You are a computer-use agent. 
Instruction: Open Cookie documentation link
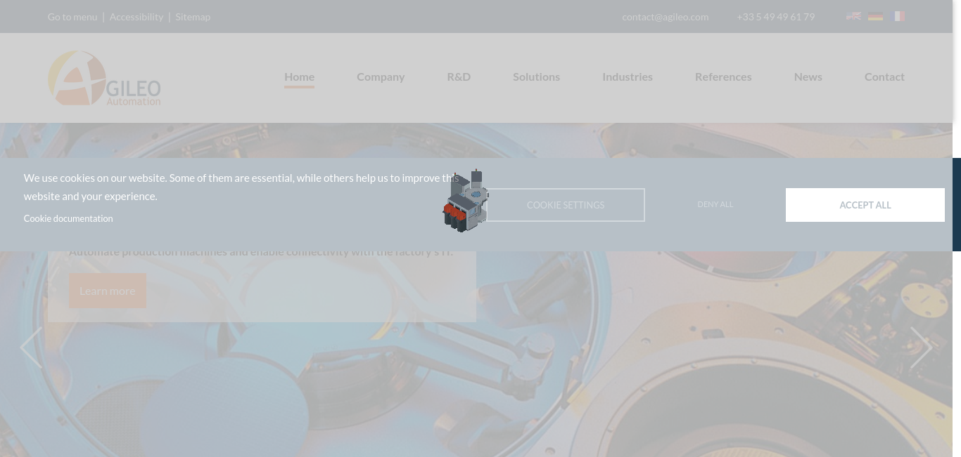click(68, 218)
